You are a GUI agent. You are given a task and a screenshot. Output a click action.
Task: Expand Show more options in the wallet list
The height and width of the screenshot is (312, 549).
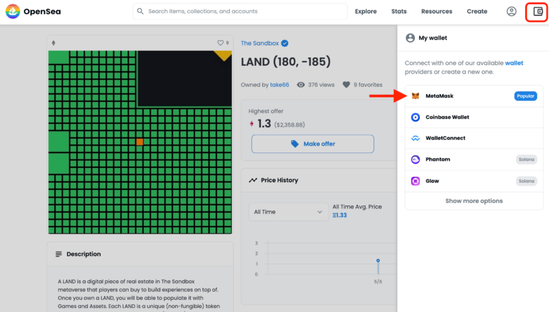473,201
